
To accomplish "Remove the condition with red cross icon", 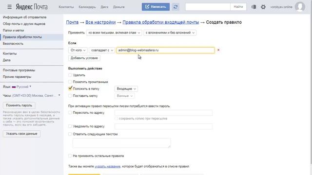I will point(218,50).
